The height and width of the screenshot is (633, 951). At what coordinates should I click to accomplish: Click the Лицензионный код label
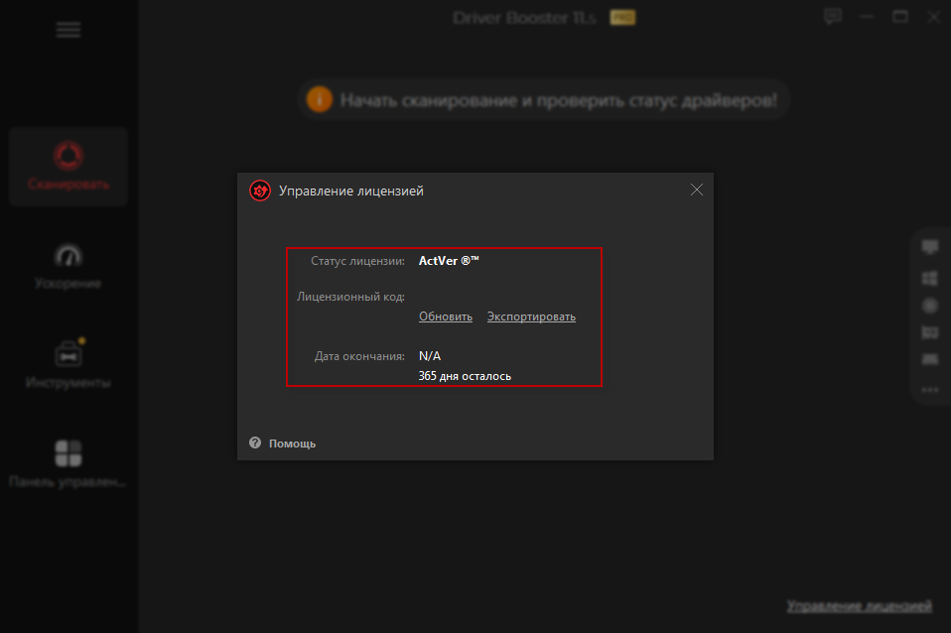click(350, 297)
